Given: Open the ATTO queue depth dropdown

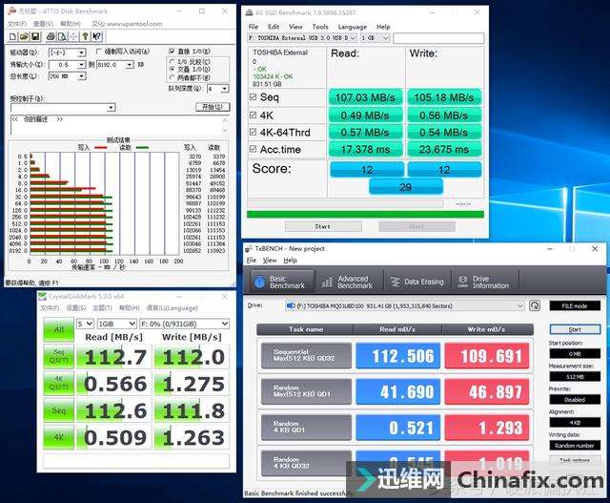Looking at the screenshot, I should click(225, 89).
